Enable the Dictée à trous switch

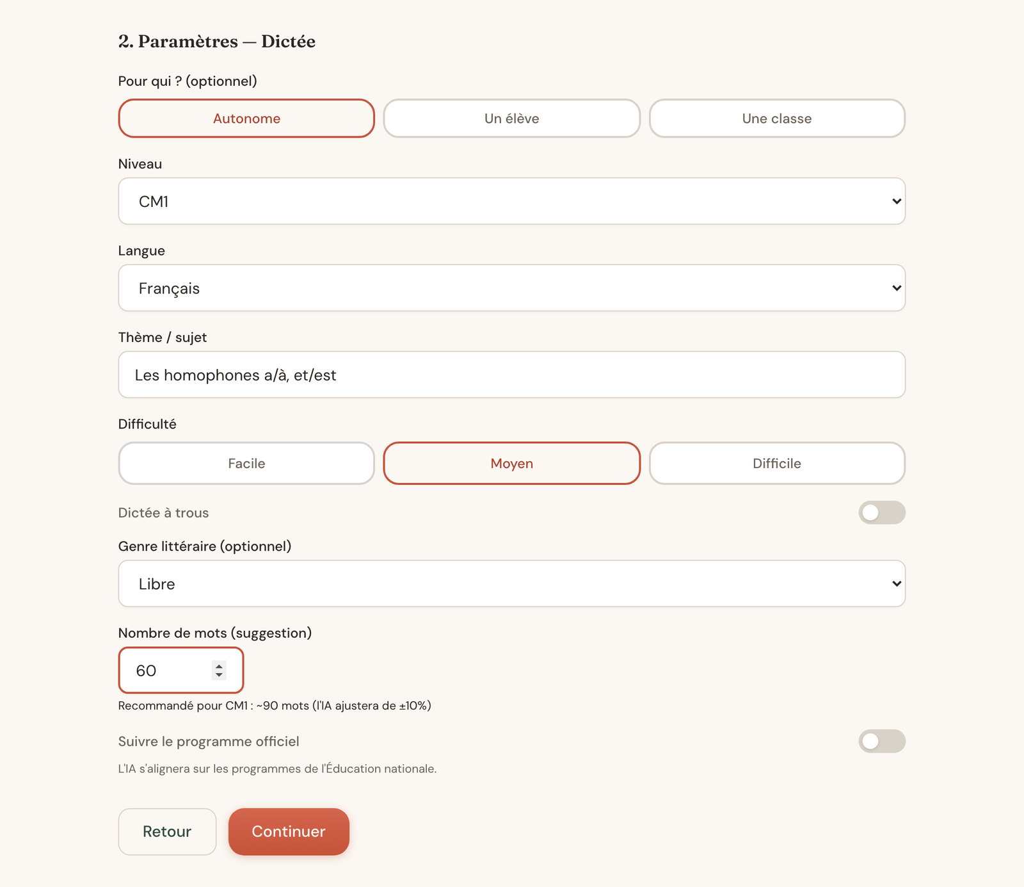tap(881, 512)
